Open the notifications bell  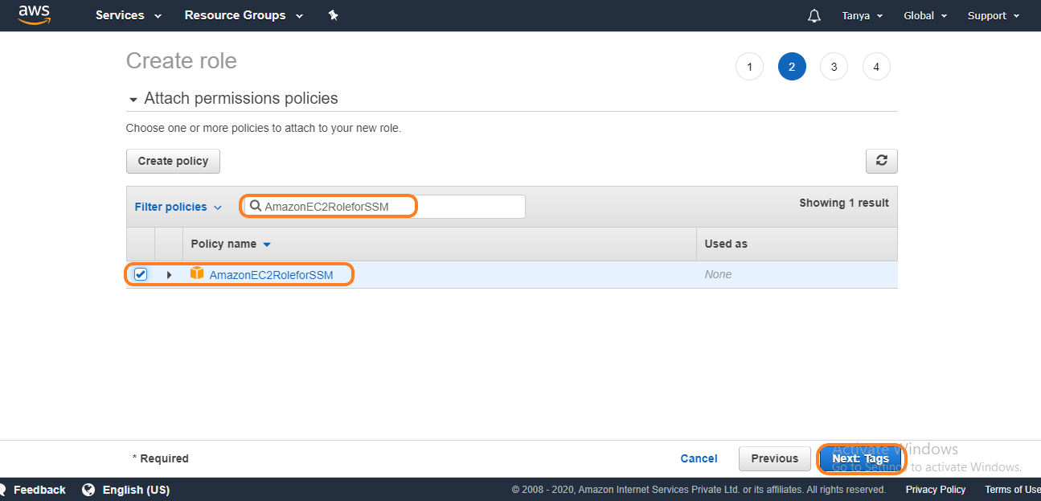coord(814,15)
